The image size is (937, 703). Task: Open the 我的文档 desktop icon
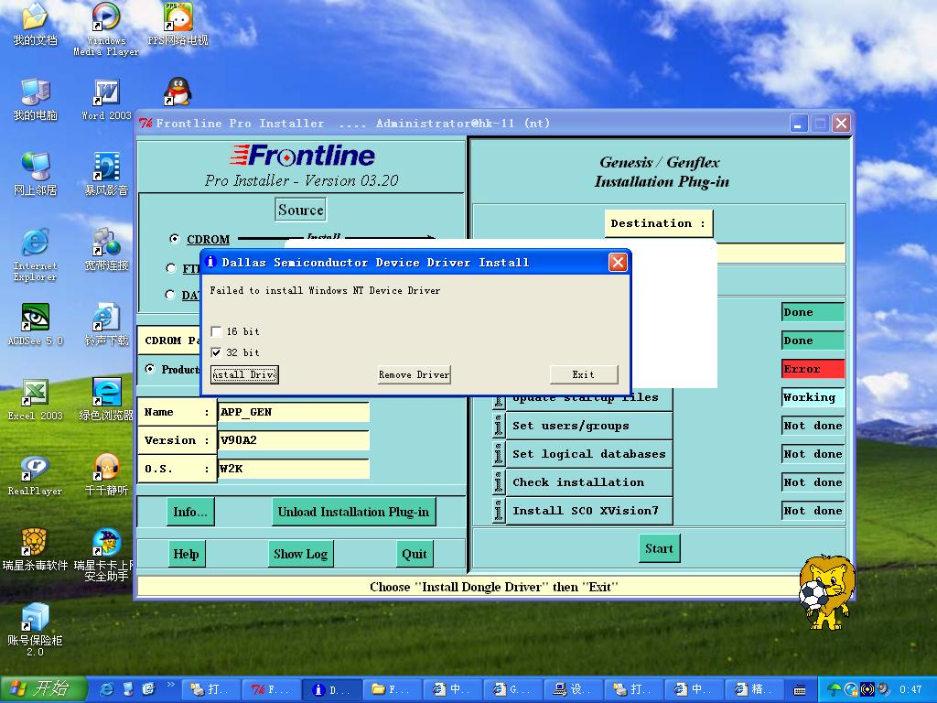coord(36,24)
